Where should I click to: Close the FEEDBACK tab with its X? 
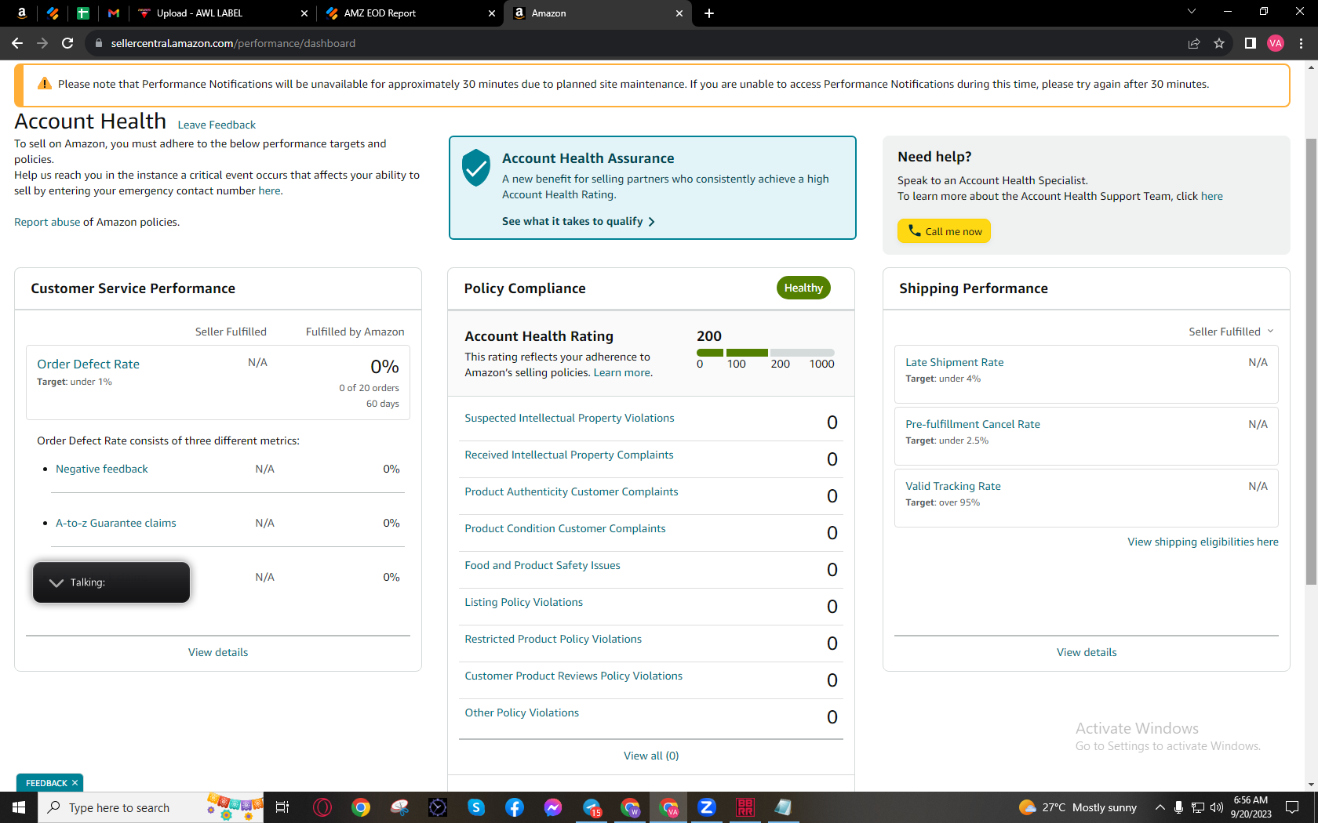point(75,783)
